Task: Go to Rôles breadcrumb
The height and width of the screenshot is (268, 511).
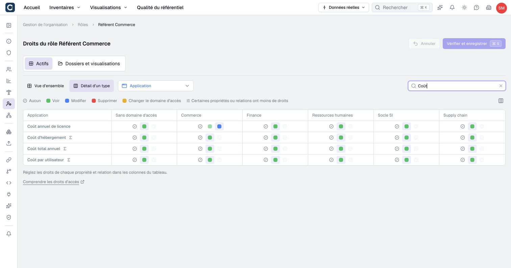Action: 83,25
